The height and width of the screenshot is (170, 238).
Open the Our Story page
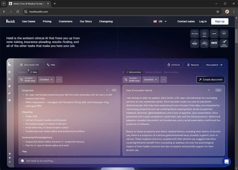[86, 21]
